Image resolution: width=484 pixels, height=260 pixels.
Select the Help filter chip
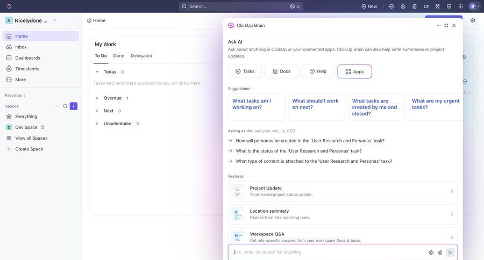click(x=318, y=71)
